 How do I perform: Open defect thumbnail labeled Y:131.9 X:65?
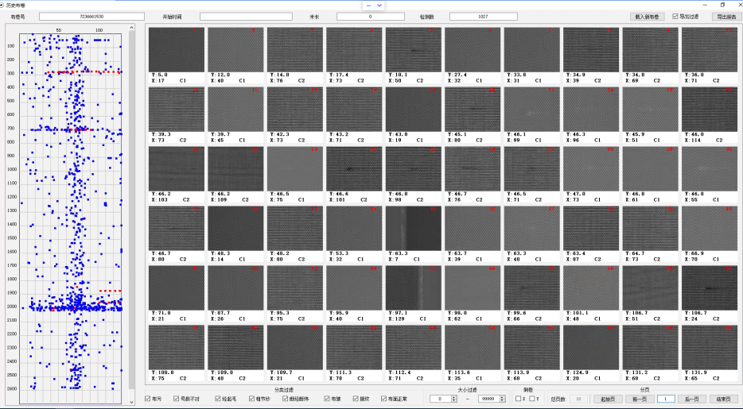pyautogui.click(x=710, y=347)
